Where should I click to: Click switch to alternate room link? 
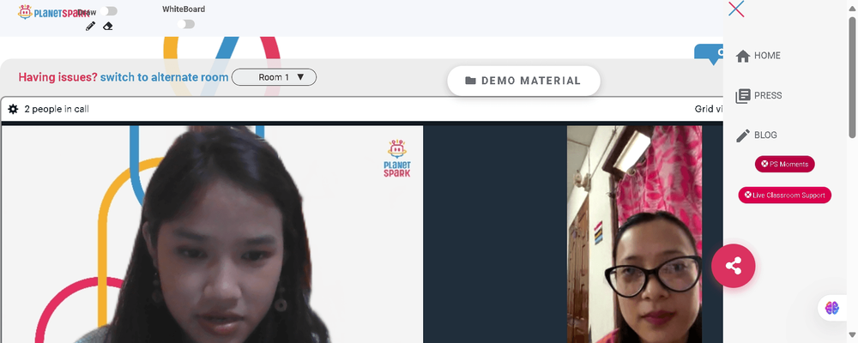coord(164,77)
